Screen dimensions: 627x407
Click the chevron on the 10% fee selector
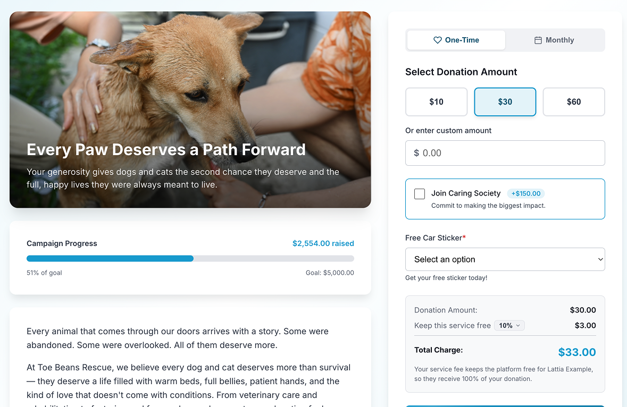coord(517,325)
